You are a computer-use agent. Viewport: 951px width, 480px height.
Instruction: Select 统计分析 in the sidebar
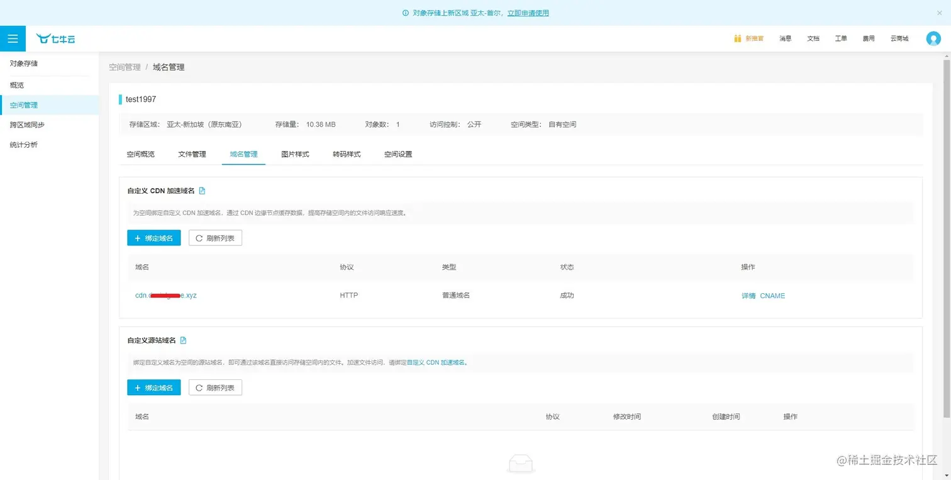point(50,145)
